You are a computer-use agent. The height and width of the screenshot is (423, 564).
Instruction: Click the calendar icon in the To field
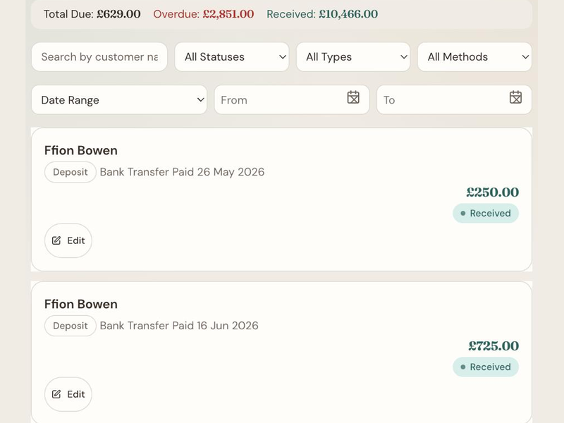click(515, 97)
